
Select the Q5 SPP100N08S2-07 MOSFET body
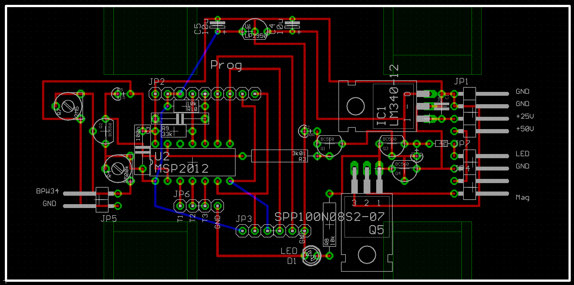click(367, 232)
